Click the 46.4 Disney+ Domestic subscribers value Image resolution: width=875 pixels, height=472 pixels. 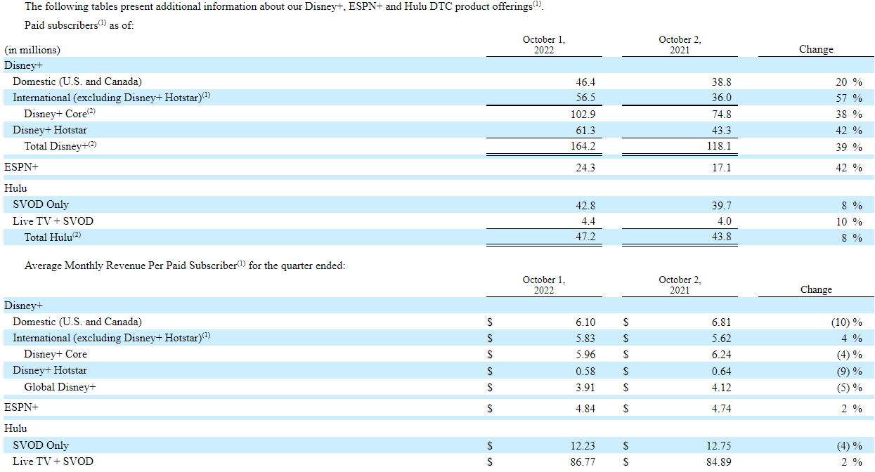[x=585, y=82]
